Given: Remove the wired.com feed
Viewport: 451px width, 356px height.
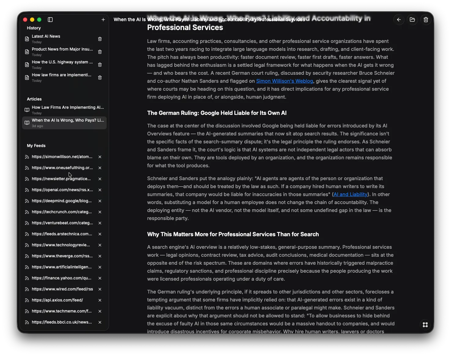Looking at the screenshot, I should [100, 289].
